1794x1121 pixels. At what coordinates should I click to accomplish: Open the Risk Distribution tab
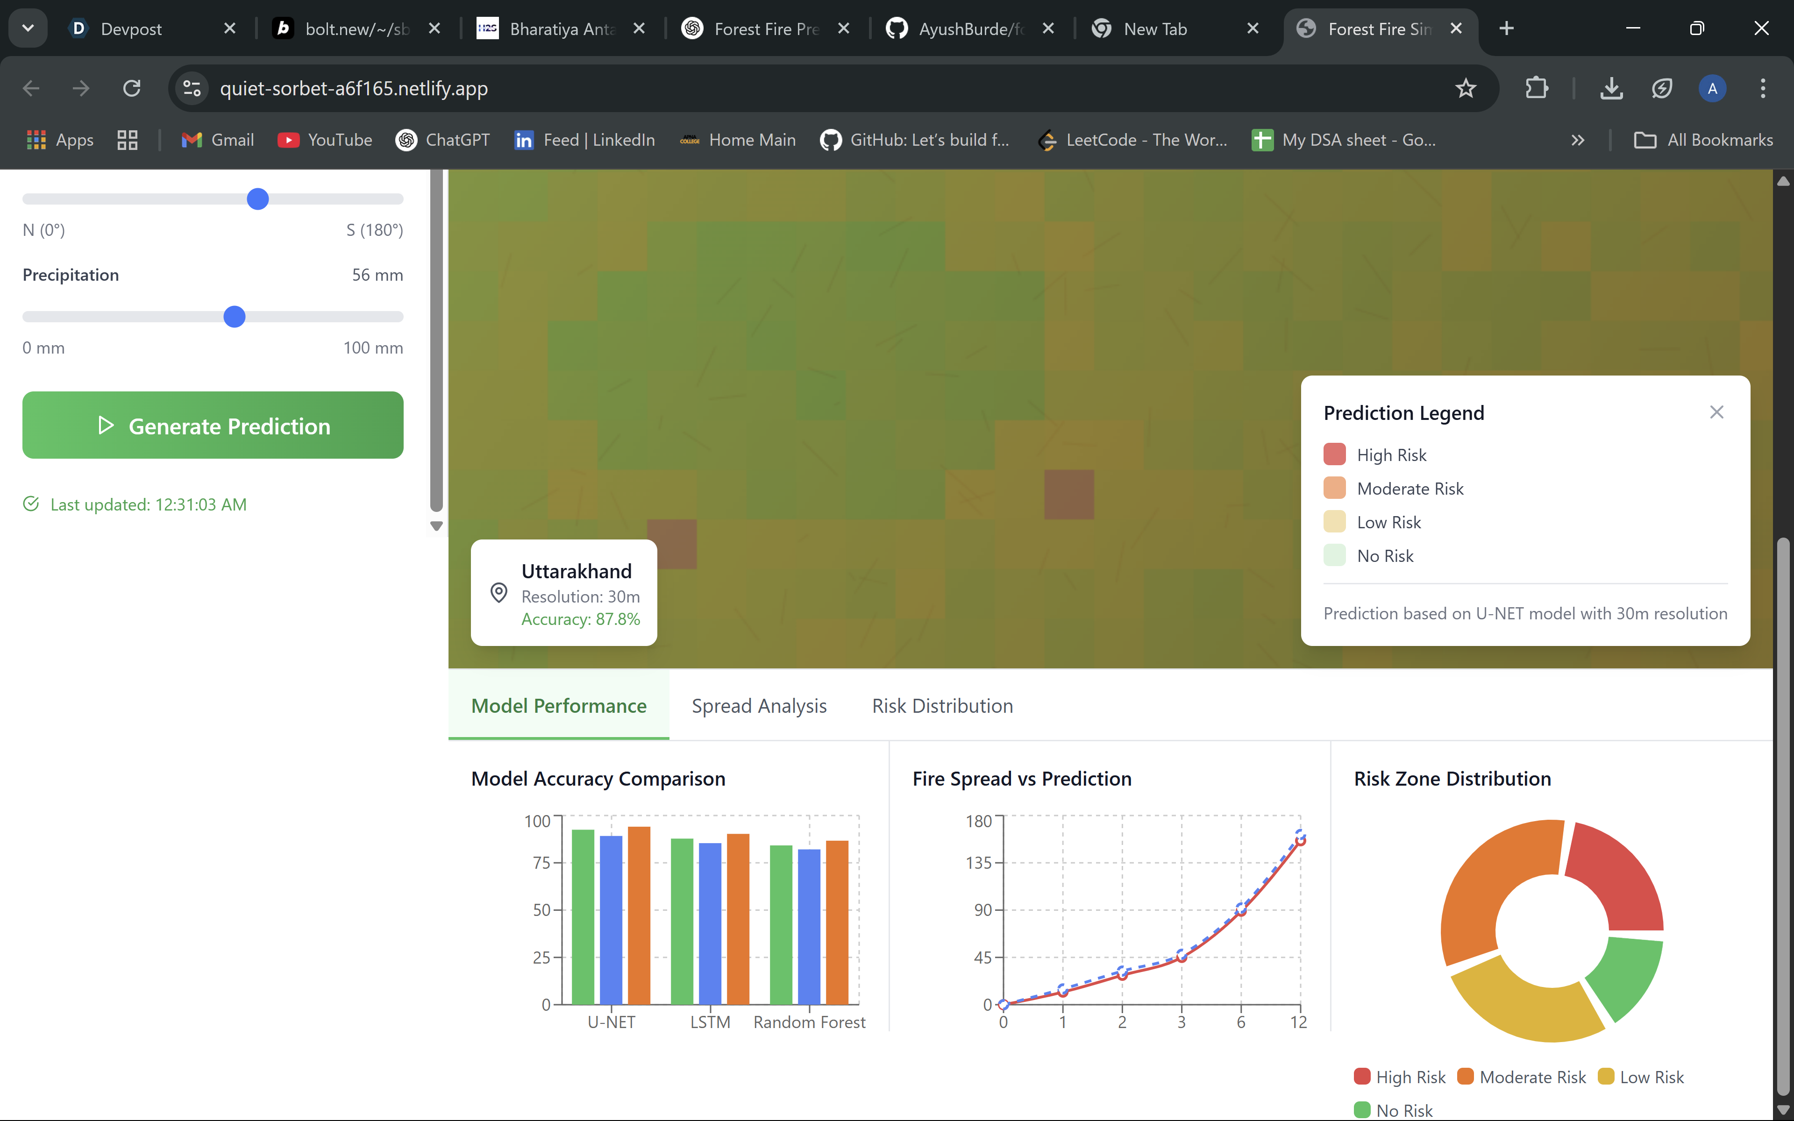coord(941,706)
